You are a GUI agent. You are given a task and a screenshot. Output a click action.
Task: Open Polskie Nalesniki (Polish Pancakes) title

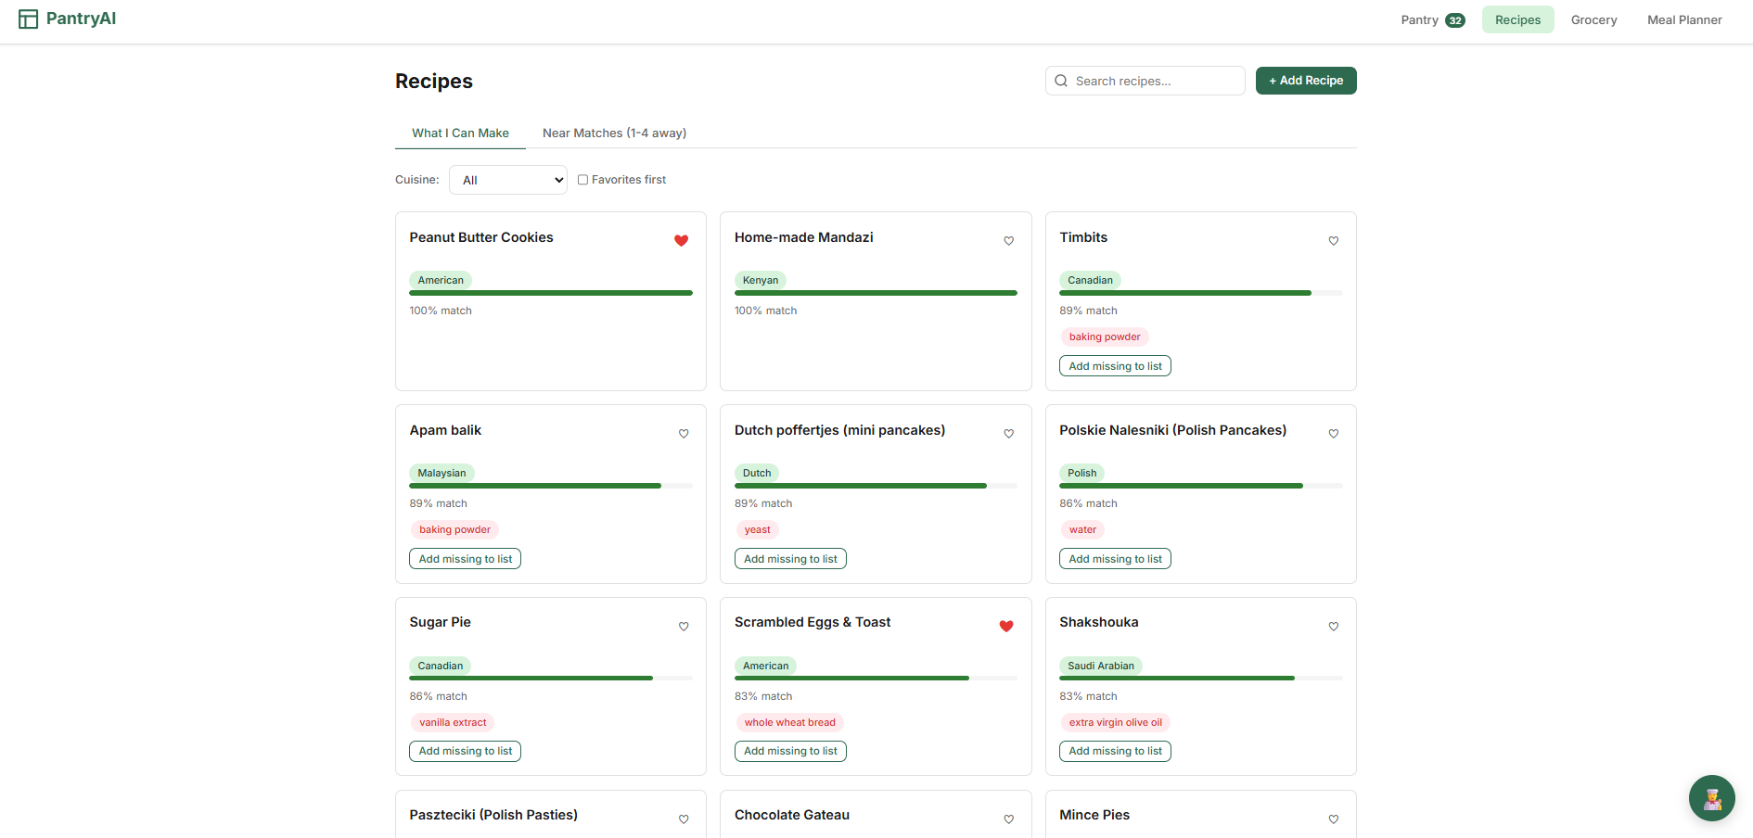point(1173,430)
